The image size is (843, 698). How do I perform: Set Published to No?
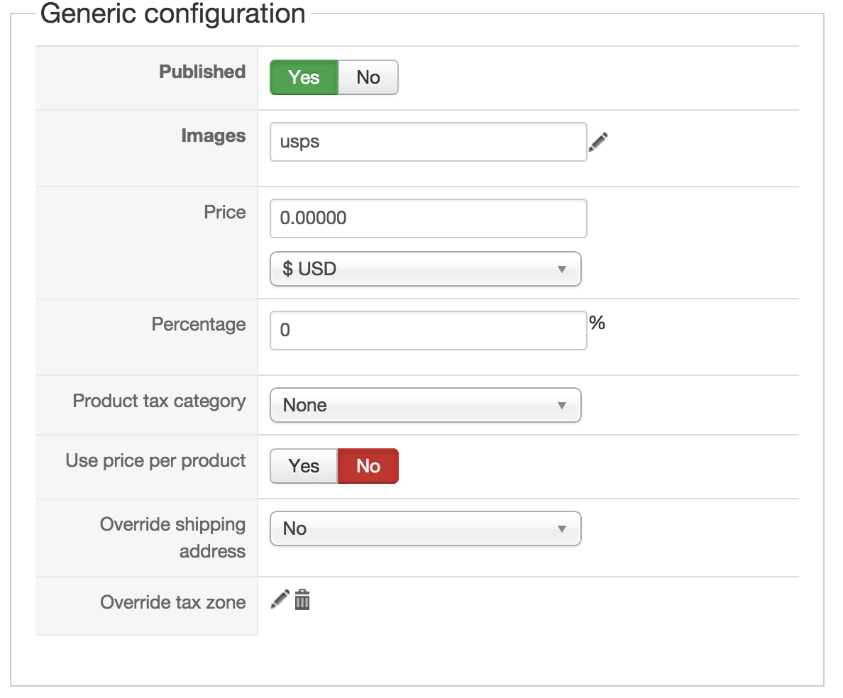pos(368,77)
